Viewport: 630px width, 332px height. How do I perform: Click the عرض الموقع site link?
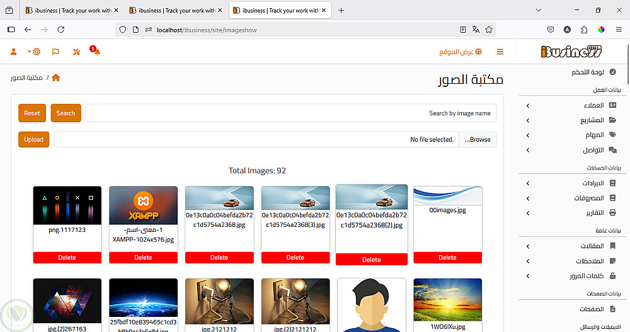coord(460,52)
